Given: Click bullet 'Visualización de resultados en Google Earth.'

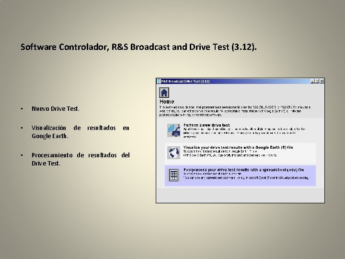Looking at the screenshot, I should [x=80, y=132].
